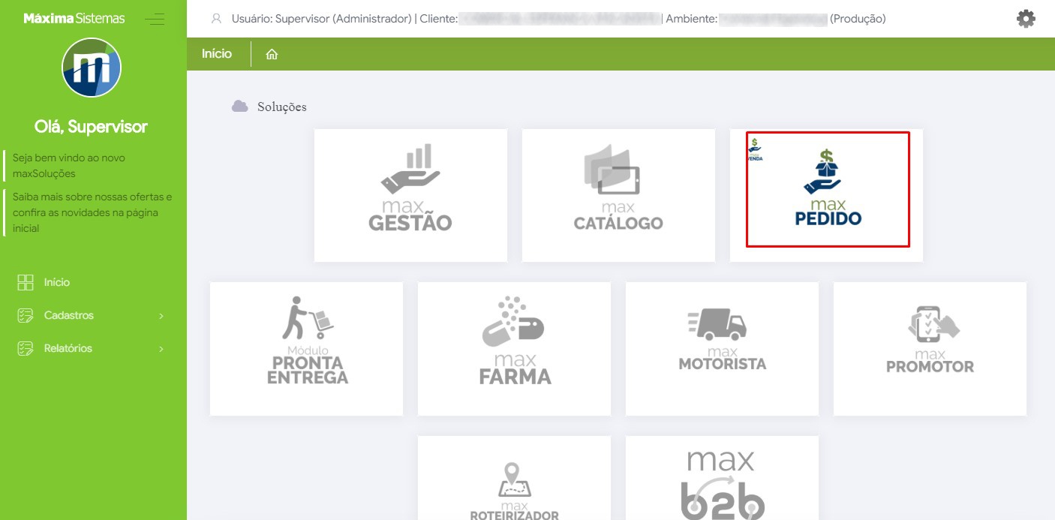Viewport: 1055px width, 520px height.
Task: Open the maxFarma solution tile
Action: [514, 348]
